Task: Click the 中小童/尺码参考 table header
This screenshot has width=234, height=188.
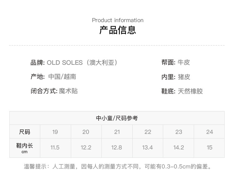Action: click(117, 118)
